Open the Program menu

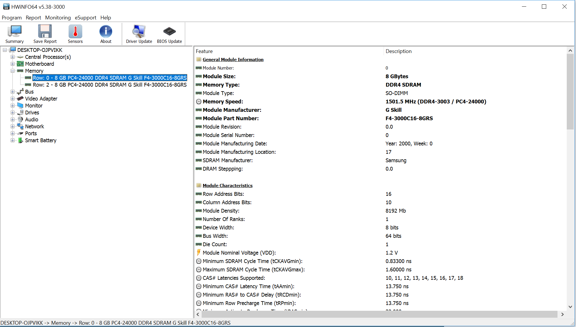coord(12,17)
